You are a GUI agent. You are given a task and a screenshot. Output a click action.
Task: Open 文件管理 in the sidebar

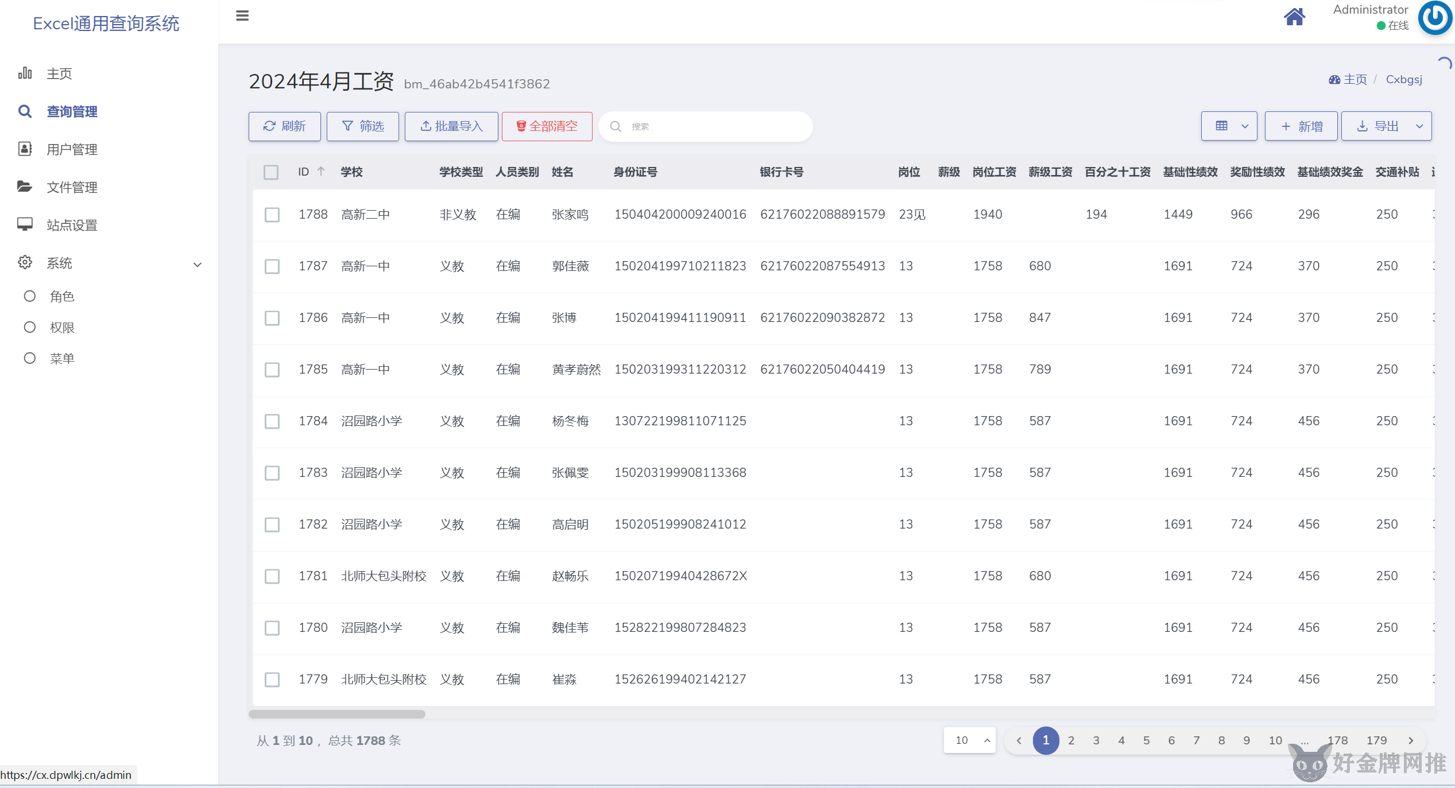(x=72, y=187)
